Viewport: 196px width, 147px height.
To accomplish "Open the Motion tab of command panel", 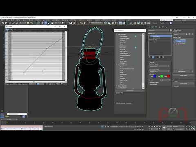I will (x=159, y=27).
